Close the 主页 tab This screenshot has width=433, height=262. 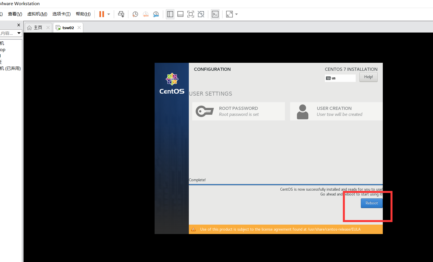(x=48, y=27)
